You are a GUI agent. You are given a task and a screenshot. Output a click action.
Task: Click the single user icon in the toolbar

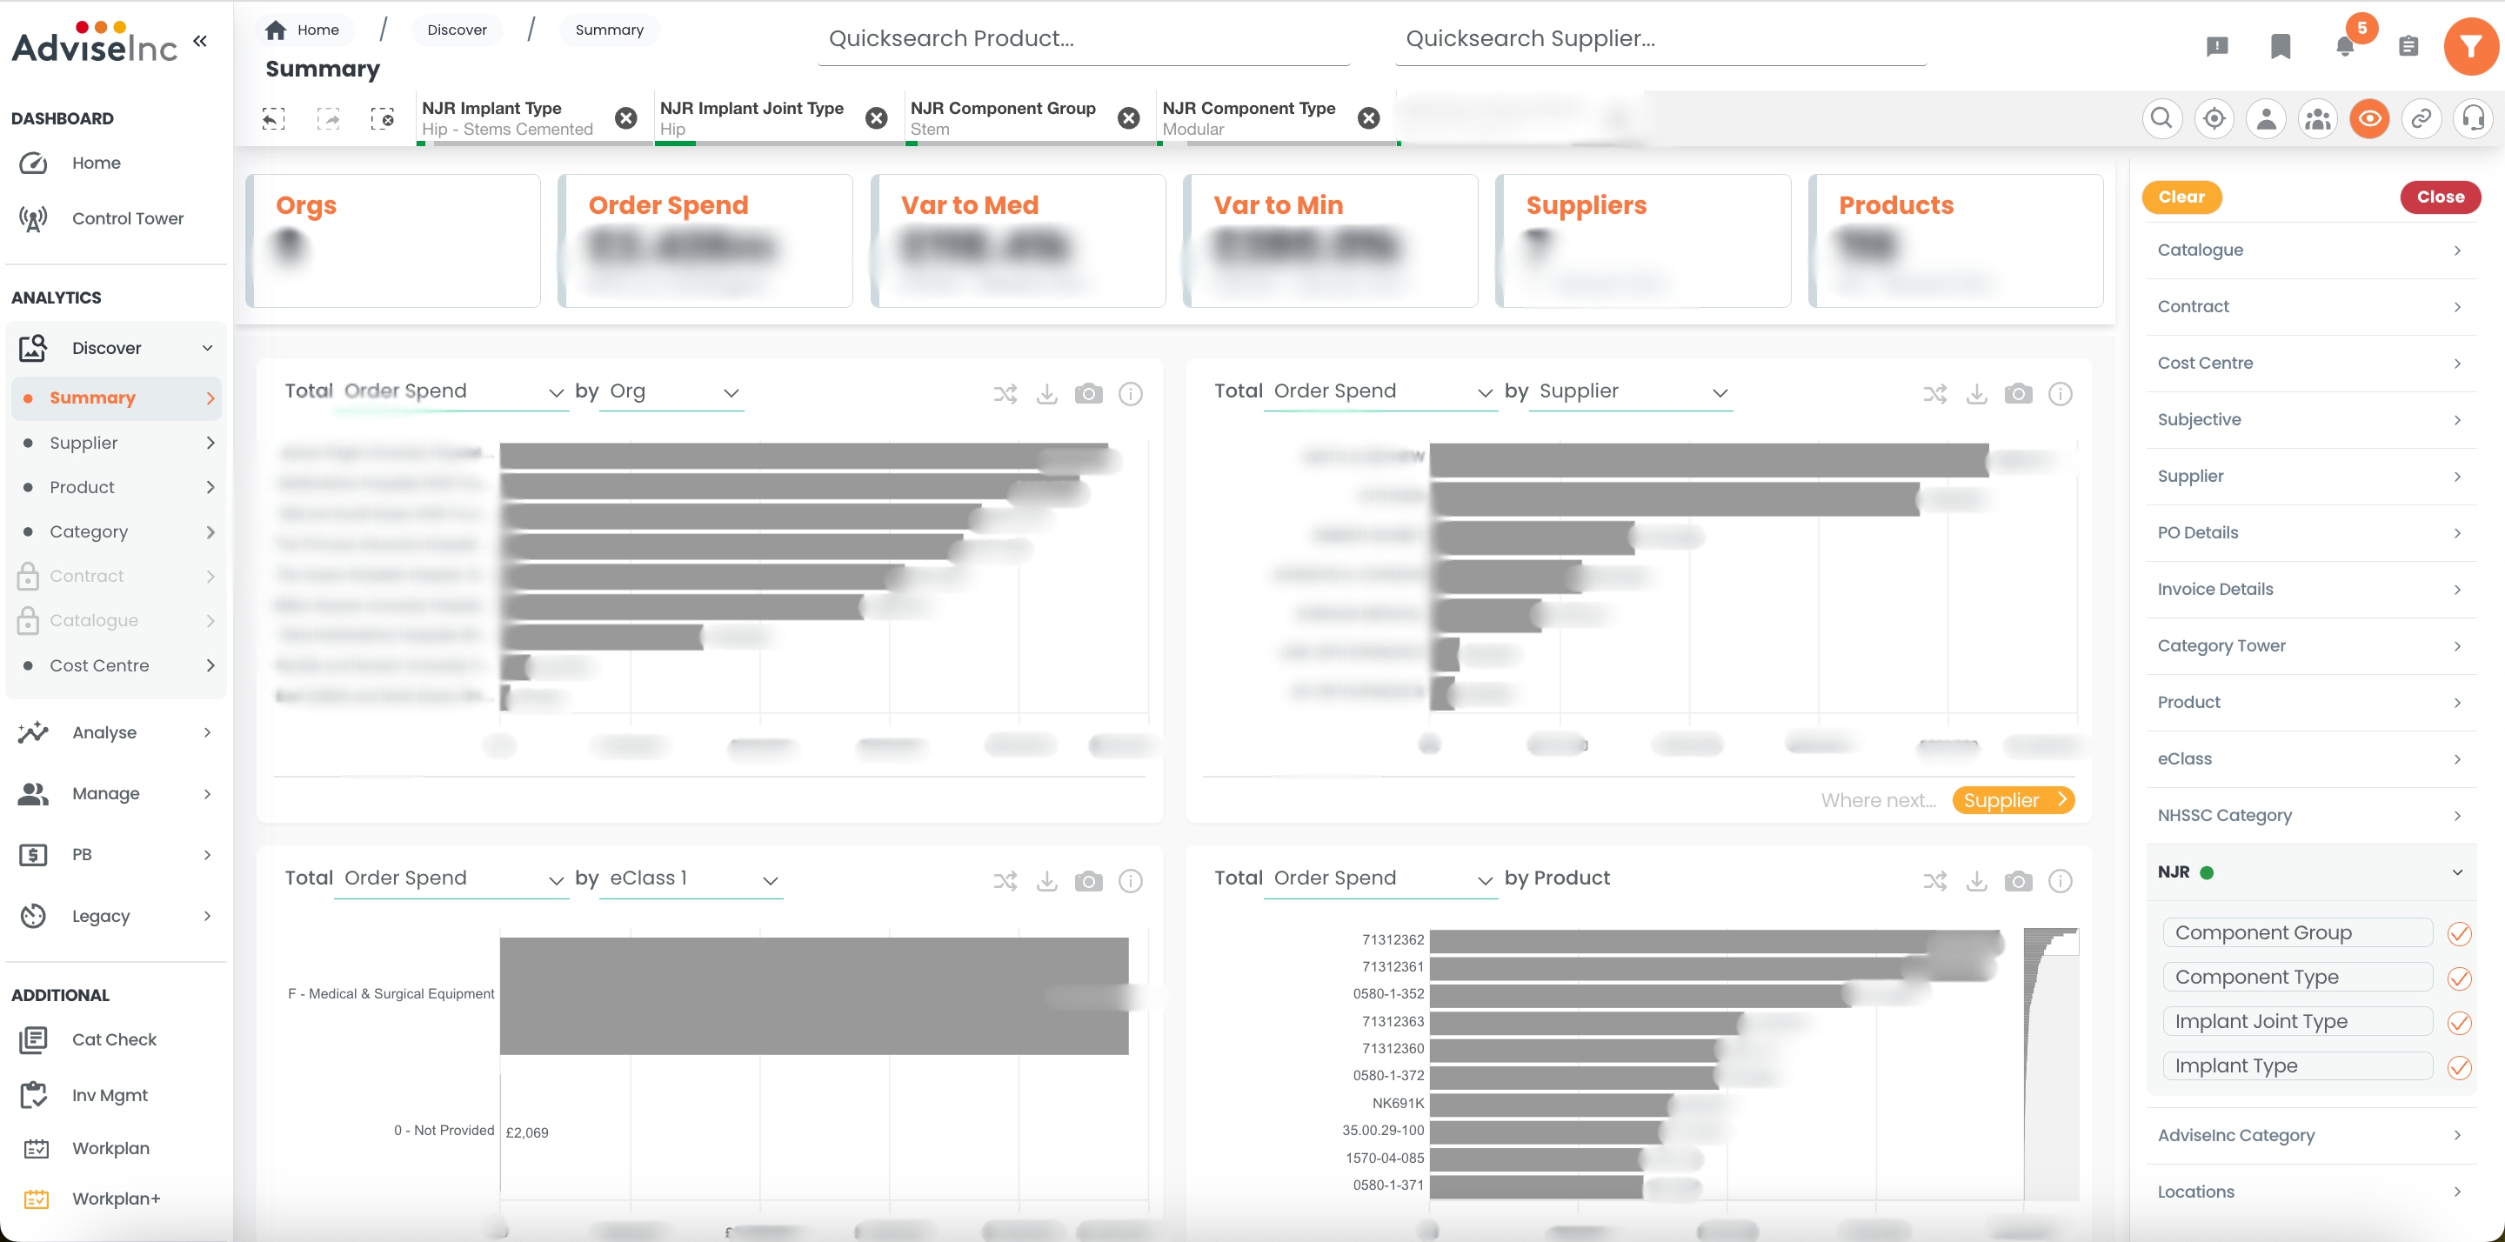tap(2266, 118)
